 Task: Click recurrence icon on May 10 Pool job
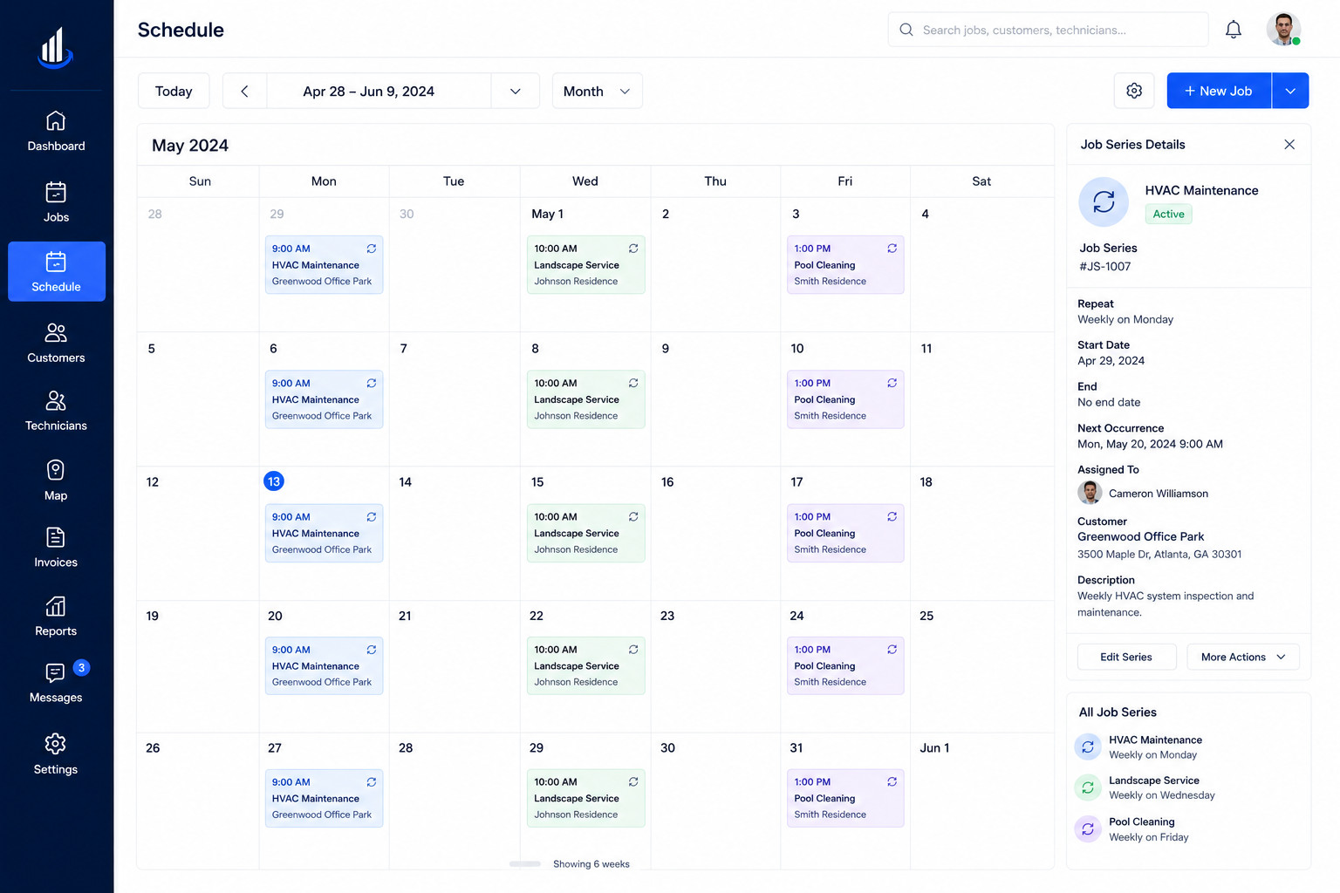(892, 383)
